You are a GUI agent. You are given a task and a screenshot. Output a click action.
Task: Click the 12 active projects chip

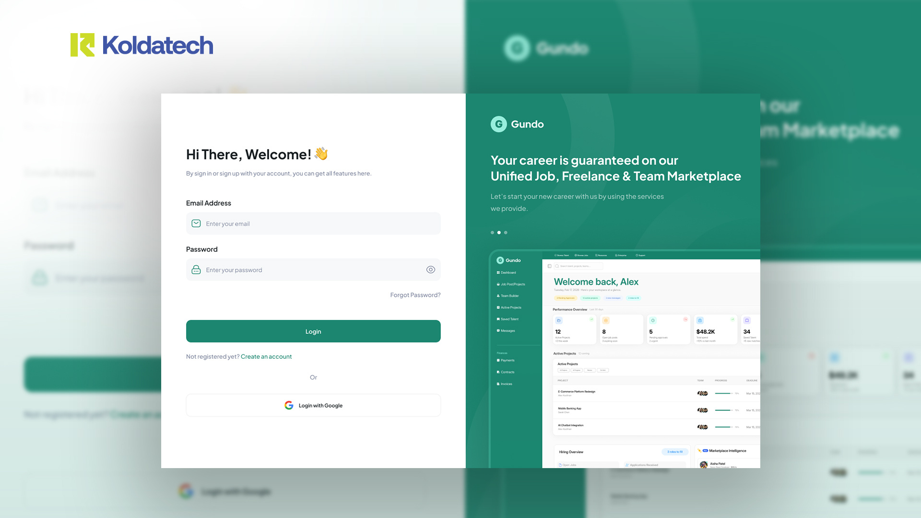590,298
